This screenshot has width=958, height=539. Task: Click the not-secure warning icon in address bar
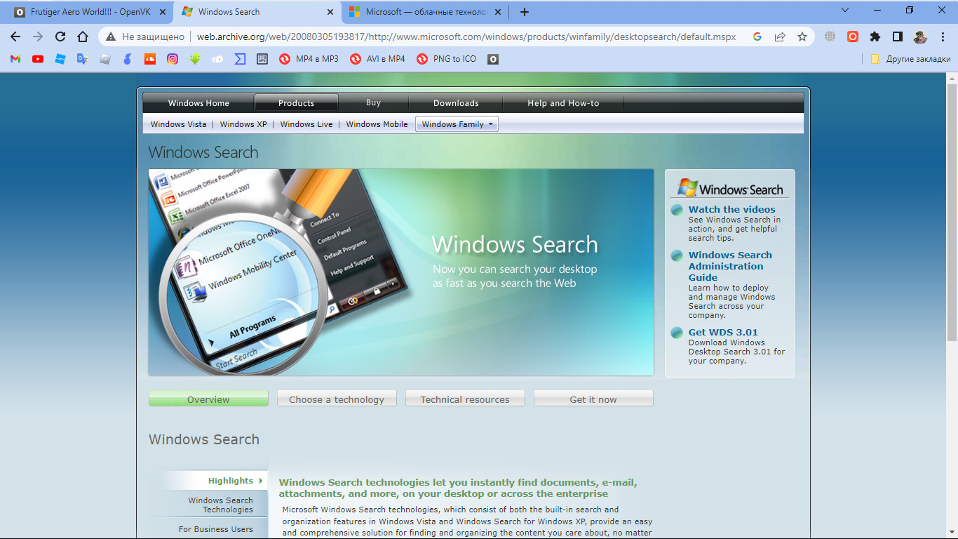click(111, 36)
